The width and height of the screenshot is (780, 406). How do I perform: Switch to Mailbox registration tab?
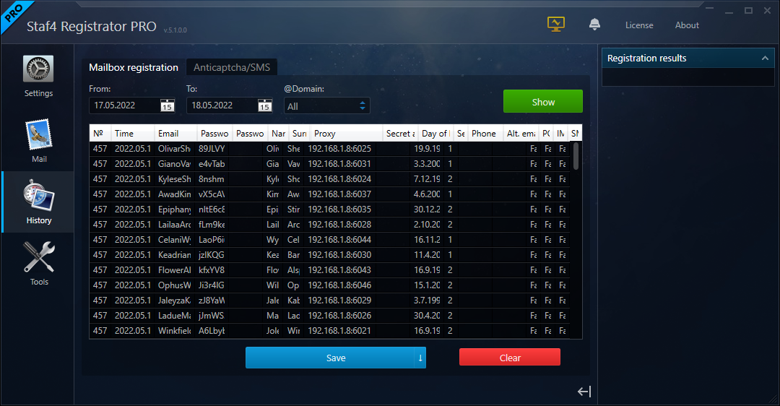[134, 67]
